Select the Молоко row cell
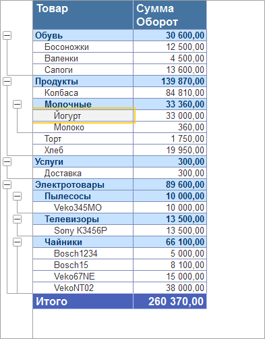The height and width of the screenshot is (339, 265). click(x=83, y=127)
